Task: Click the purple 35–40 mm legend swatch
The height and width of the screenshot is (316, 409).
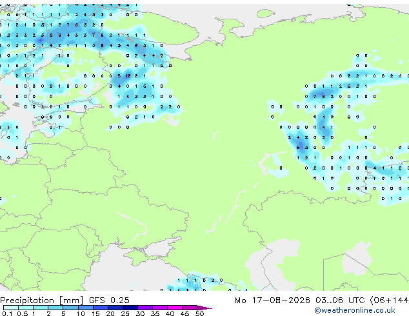Action: click(x=160, y=308)
